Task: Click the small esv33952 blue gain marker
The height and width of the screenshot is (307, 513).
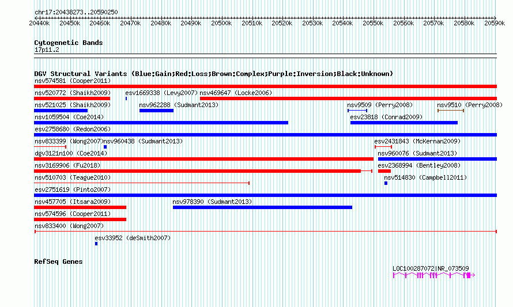Action: click(96, 244)
